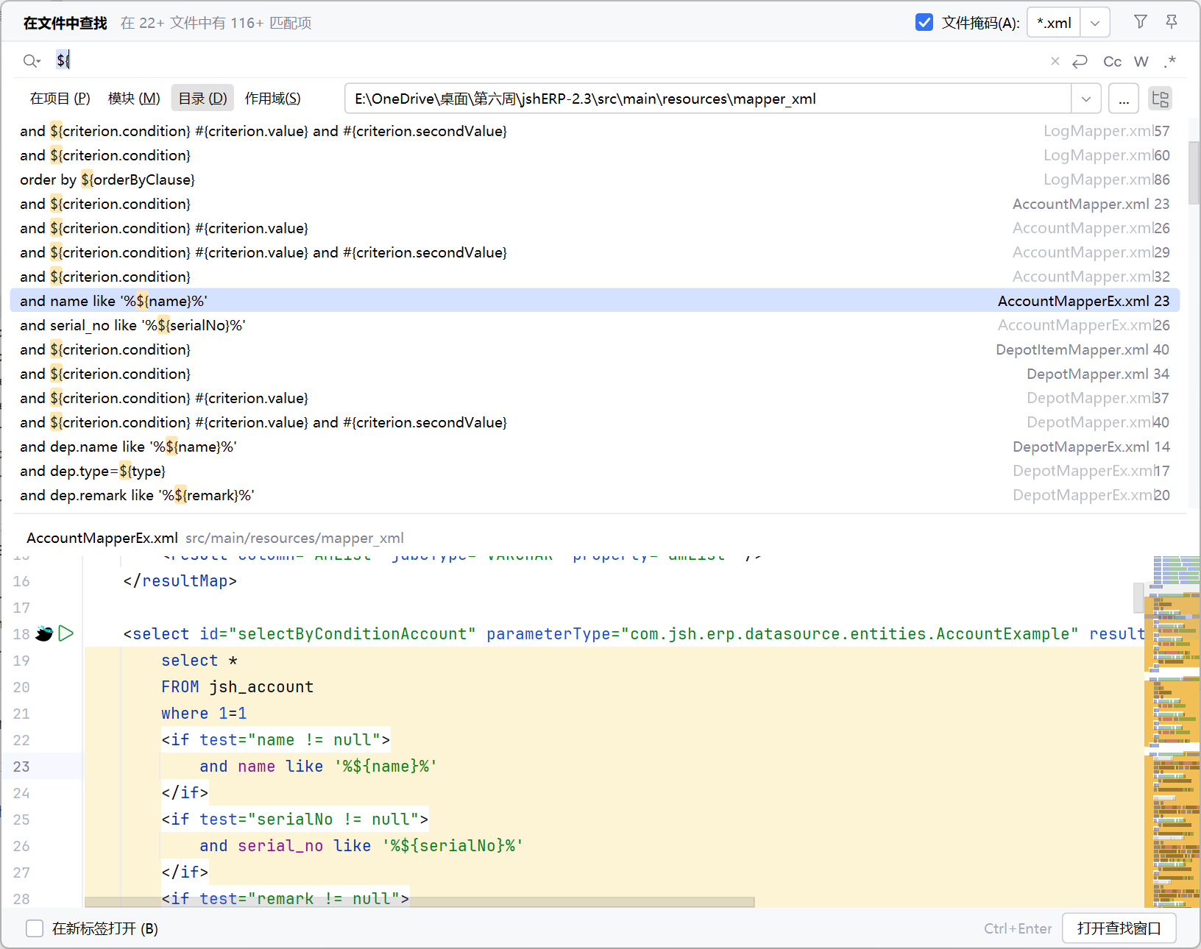Select order by result LogMapper.xml 86
The width and height of the screenshot is (1201, 949).
[595, 180]
